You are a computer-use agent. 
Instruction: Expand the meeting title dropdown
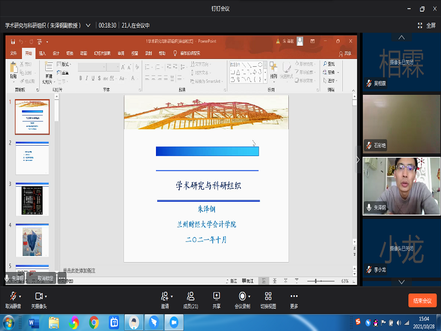click(x=88, y=25)
